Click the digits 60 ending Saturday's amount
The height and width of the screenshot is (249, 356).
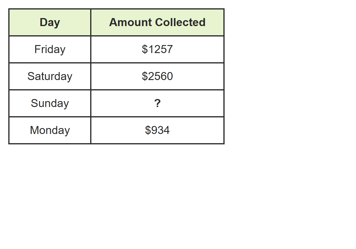167,76
